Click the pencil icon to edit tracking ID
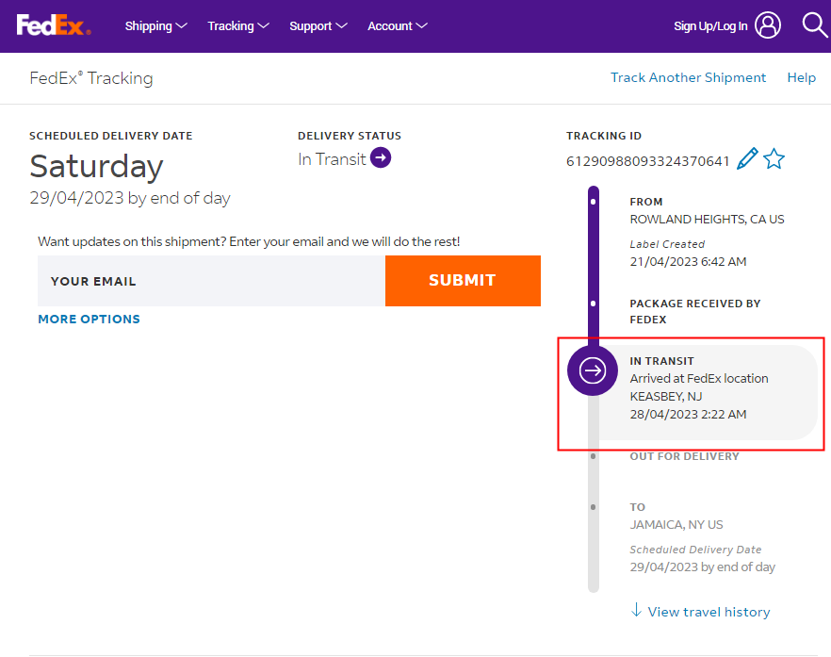Screen dimensions: 831x657 (x=747, y=159)
